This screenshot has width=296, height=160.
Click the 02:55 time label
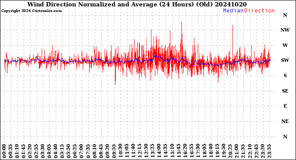(x=36, y=151)
